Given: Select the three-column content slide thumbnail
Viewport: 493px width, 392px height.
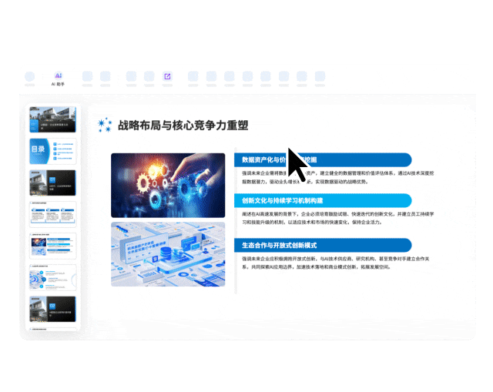Looking at the screenshot, I should (x=53, y=214).
